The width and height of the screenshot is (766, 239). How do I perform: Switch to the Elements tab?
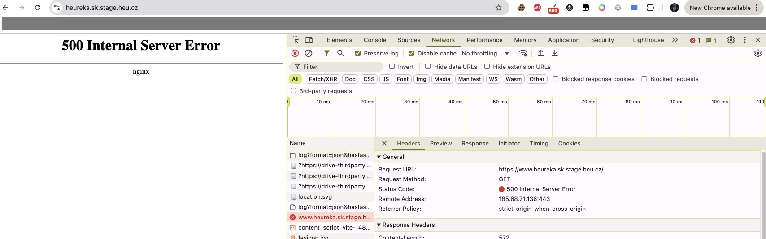pos(339,40)
